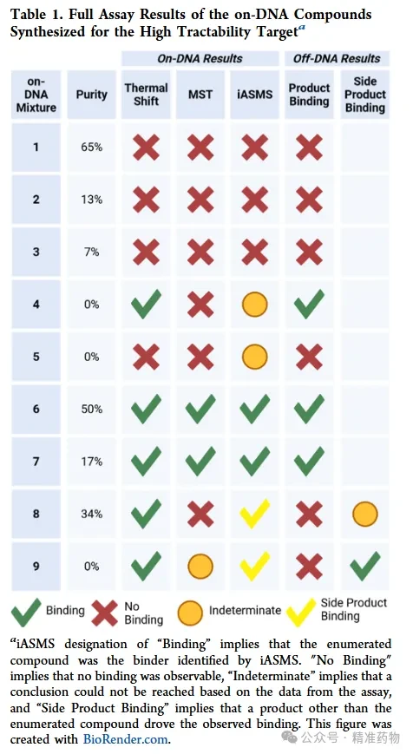
Task: Click the orange Indeterminate legend circle
Action: [190, 613]
